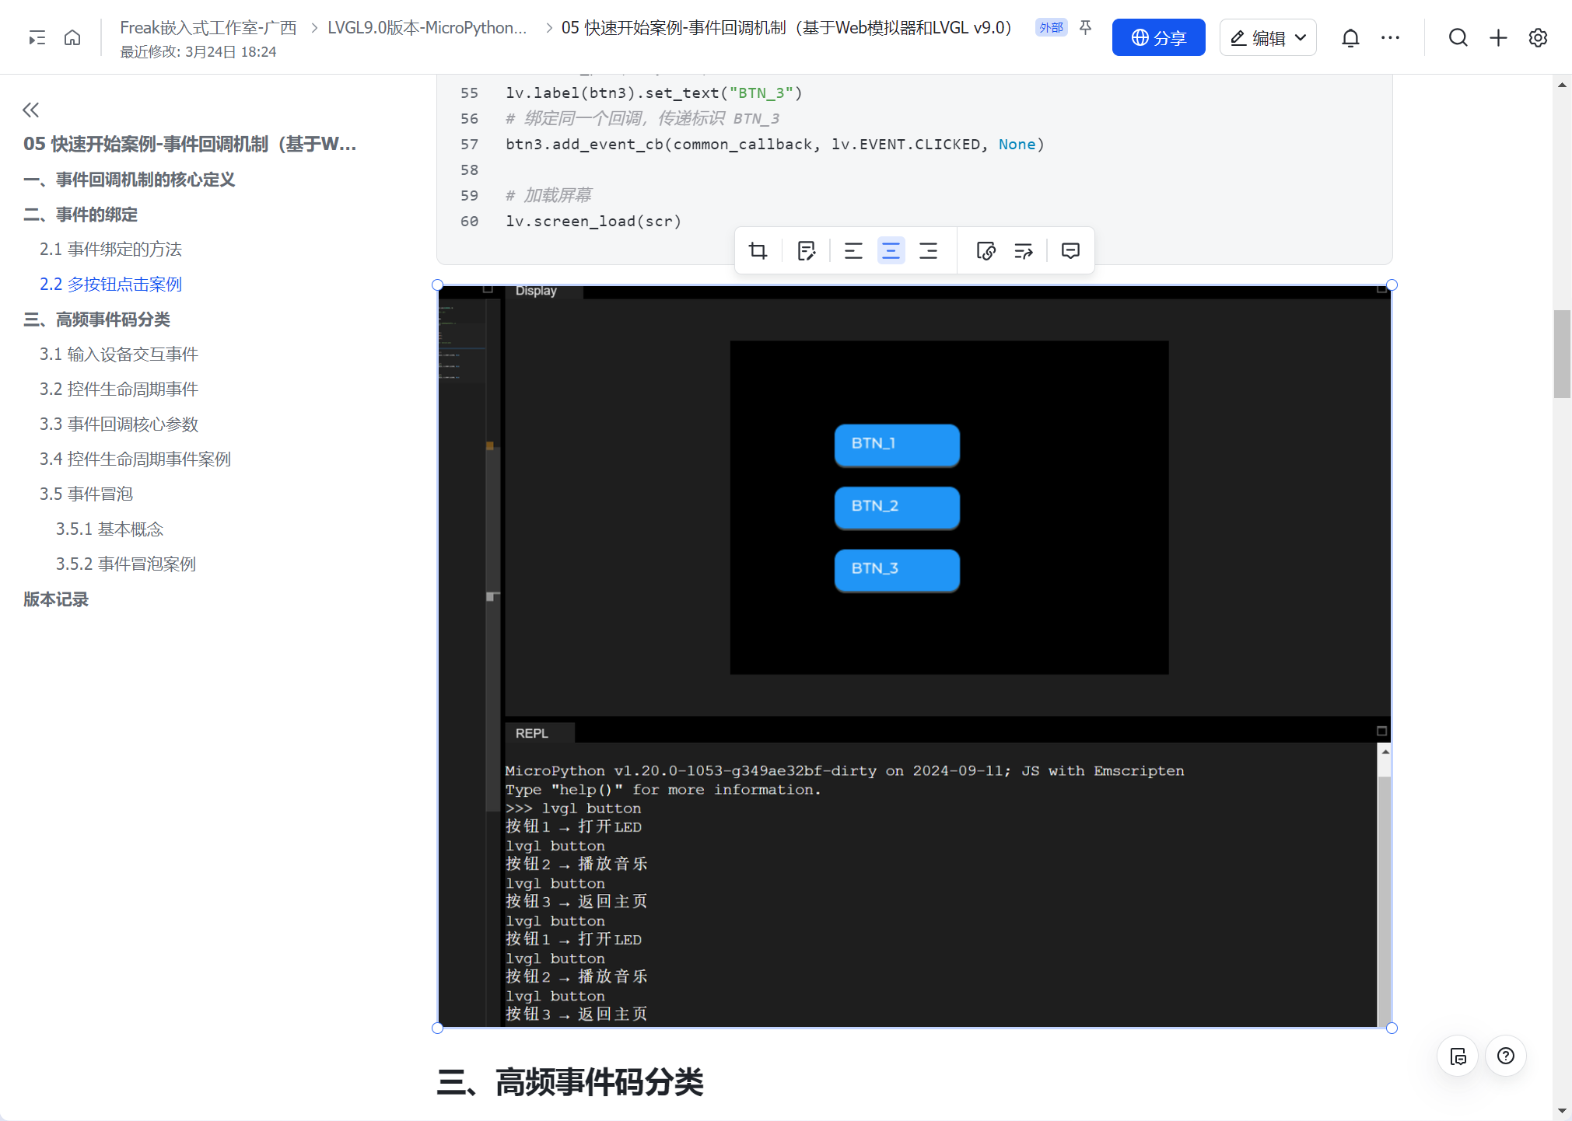Collapse the outline panel with double chevron

(31, 110)
